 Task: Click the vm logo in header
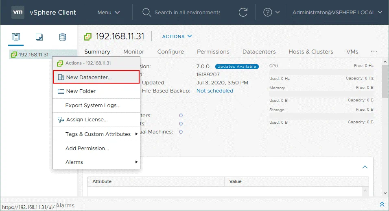[x=17, y=12]
